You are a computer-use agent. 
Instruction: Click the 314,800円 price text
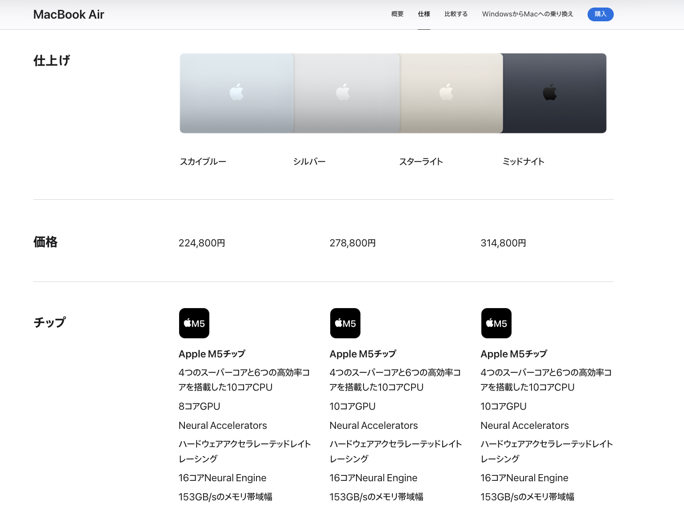[504, 243]
